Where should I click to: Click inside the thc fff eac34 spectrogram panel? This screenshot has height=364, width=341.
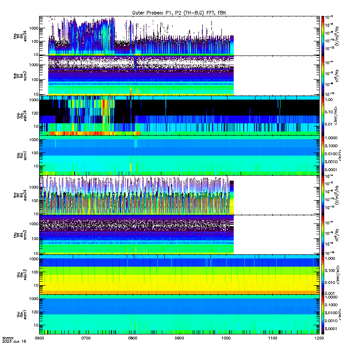[179, 195]
